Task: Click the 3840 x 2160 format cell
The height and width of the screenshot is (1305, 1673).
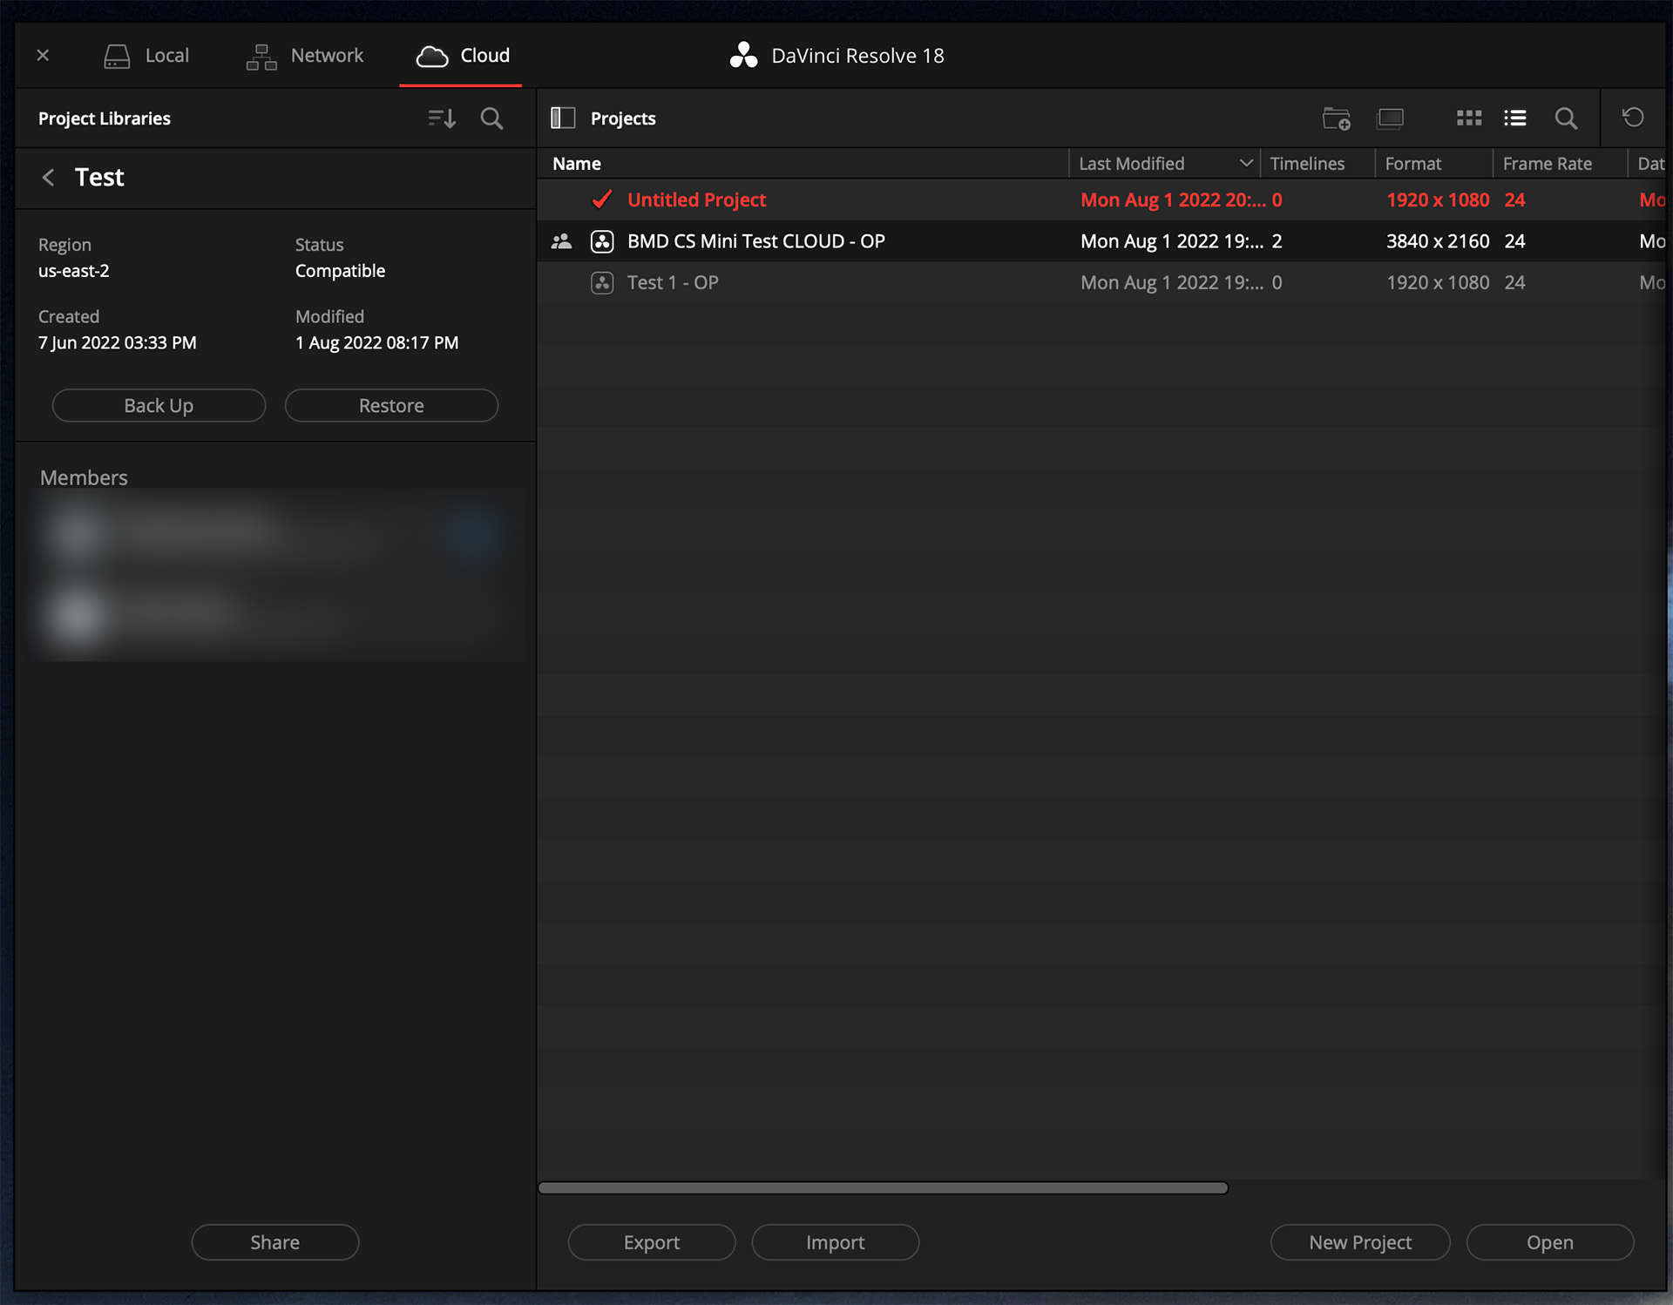Action: [1438, 241]
